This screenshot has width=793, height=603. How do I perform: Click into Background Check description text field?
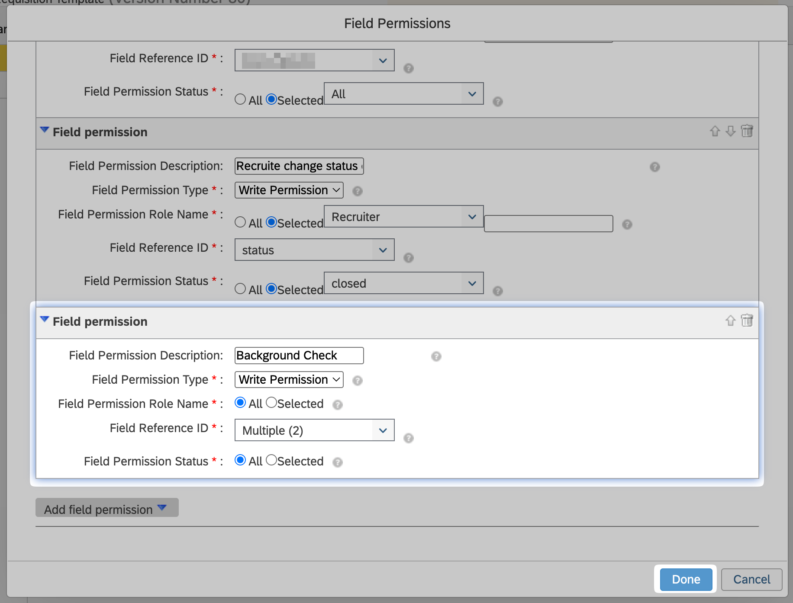(299, 356)
